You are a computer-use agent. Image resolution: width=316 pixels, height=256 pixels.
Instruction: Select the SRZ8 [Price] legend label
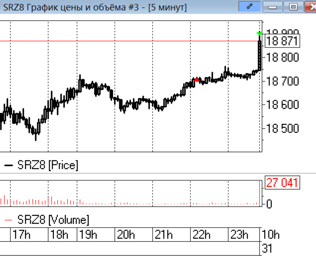click(48, 165)
